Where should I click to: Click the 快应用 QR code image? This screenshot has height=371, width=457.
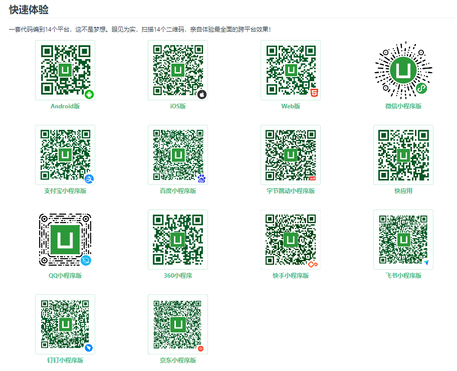click(403, 155)
